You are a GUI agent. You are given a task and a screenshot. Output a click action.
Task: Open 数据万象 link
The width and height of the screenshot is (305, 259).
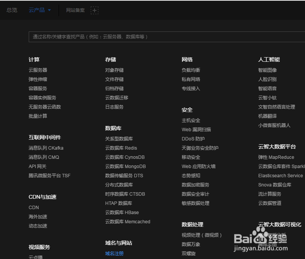pos(191,244)
